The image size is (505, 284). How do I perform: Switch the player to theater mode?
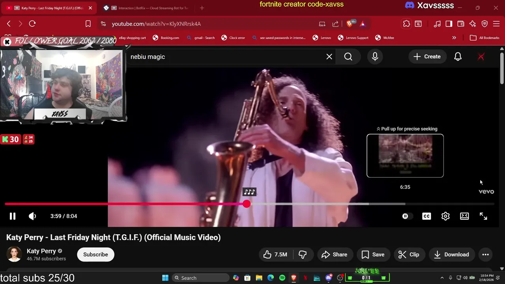[x=464, y=216]
